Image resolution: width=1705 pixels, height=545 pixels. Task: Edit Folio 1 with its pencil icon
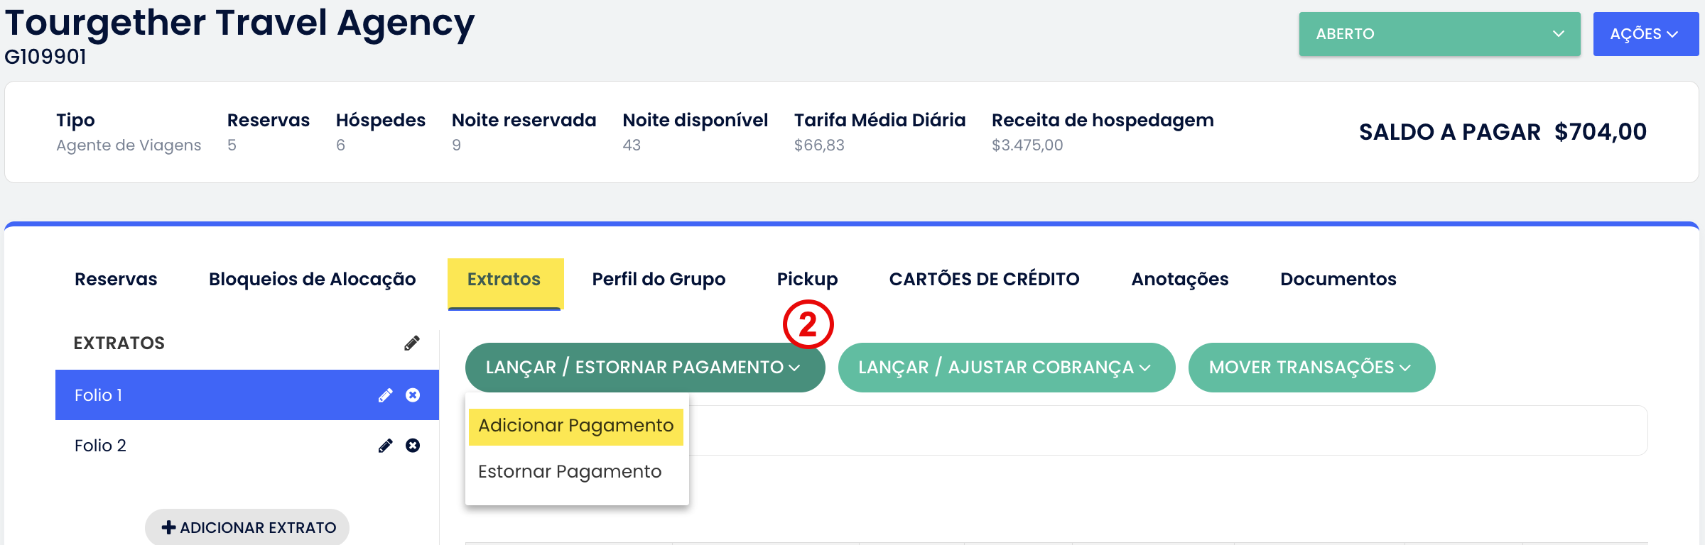pyautogui.click(x=386, y=395)
